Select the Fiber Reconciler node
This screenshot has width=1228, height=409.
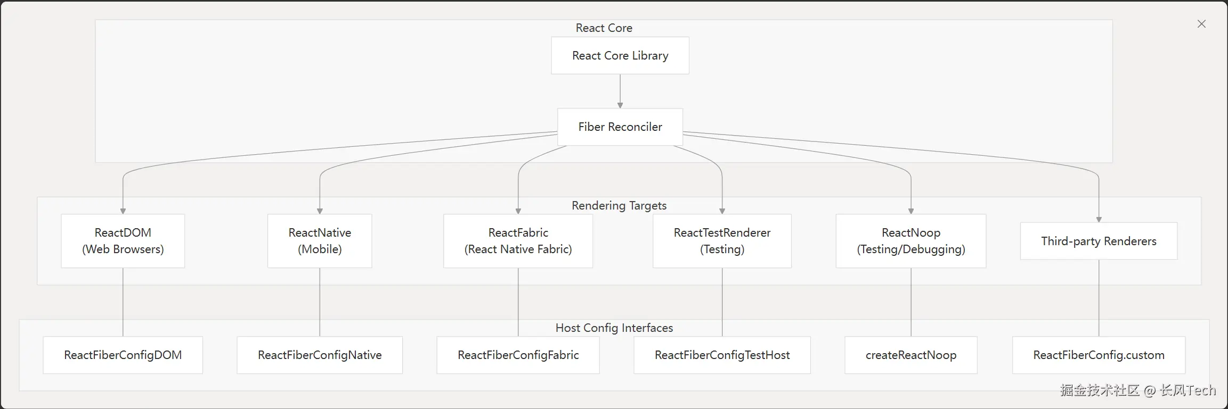click(620, 127)
